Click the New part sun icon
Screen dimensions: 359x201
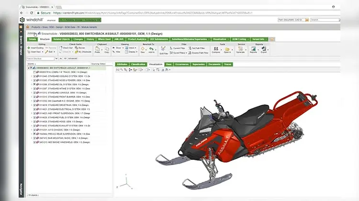(x=143, y=49)
